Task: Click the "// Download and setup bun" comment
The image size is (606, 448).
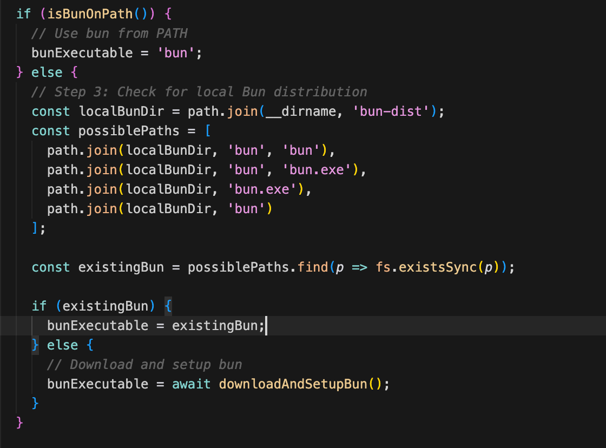Action: [144, 365]
